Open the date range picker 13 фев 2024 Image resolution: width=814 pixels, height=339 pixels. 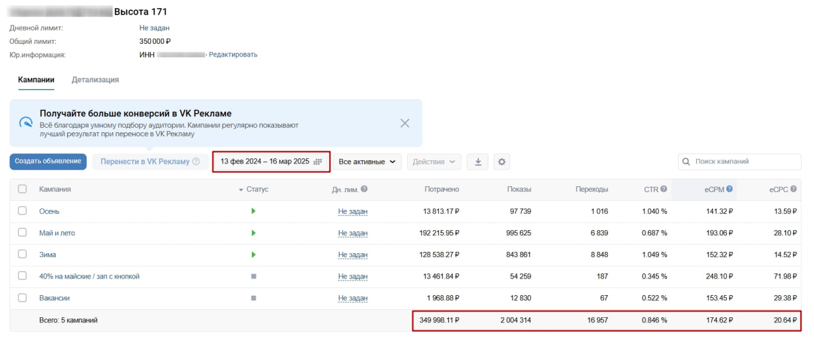pos(271,162)
